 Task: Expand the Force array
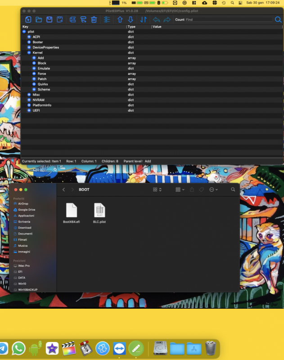(34, 73)
